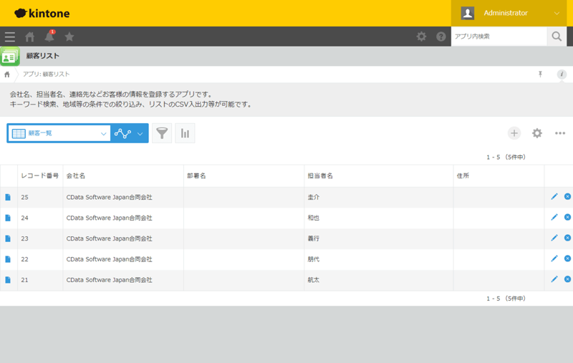Screen dimensions: 573x363
Task: Open the hamburger navigation menu
Action: pos(9,37)
